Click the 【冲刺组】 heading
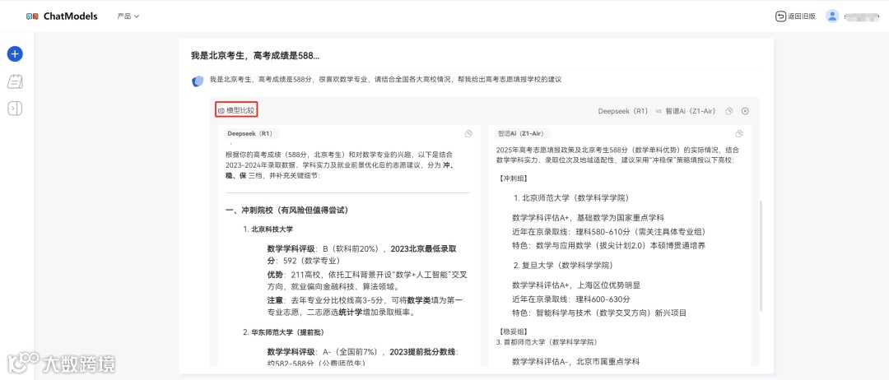This screenshot has height=380, width=889. tap(512, 178)
